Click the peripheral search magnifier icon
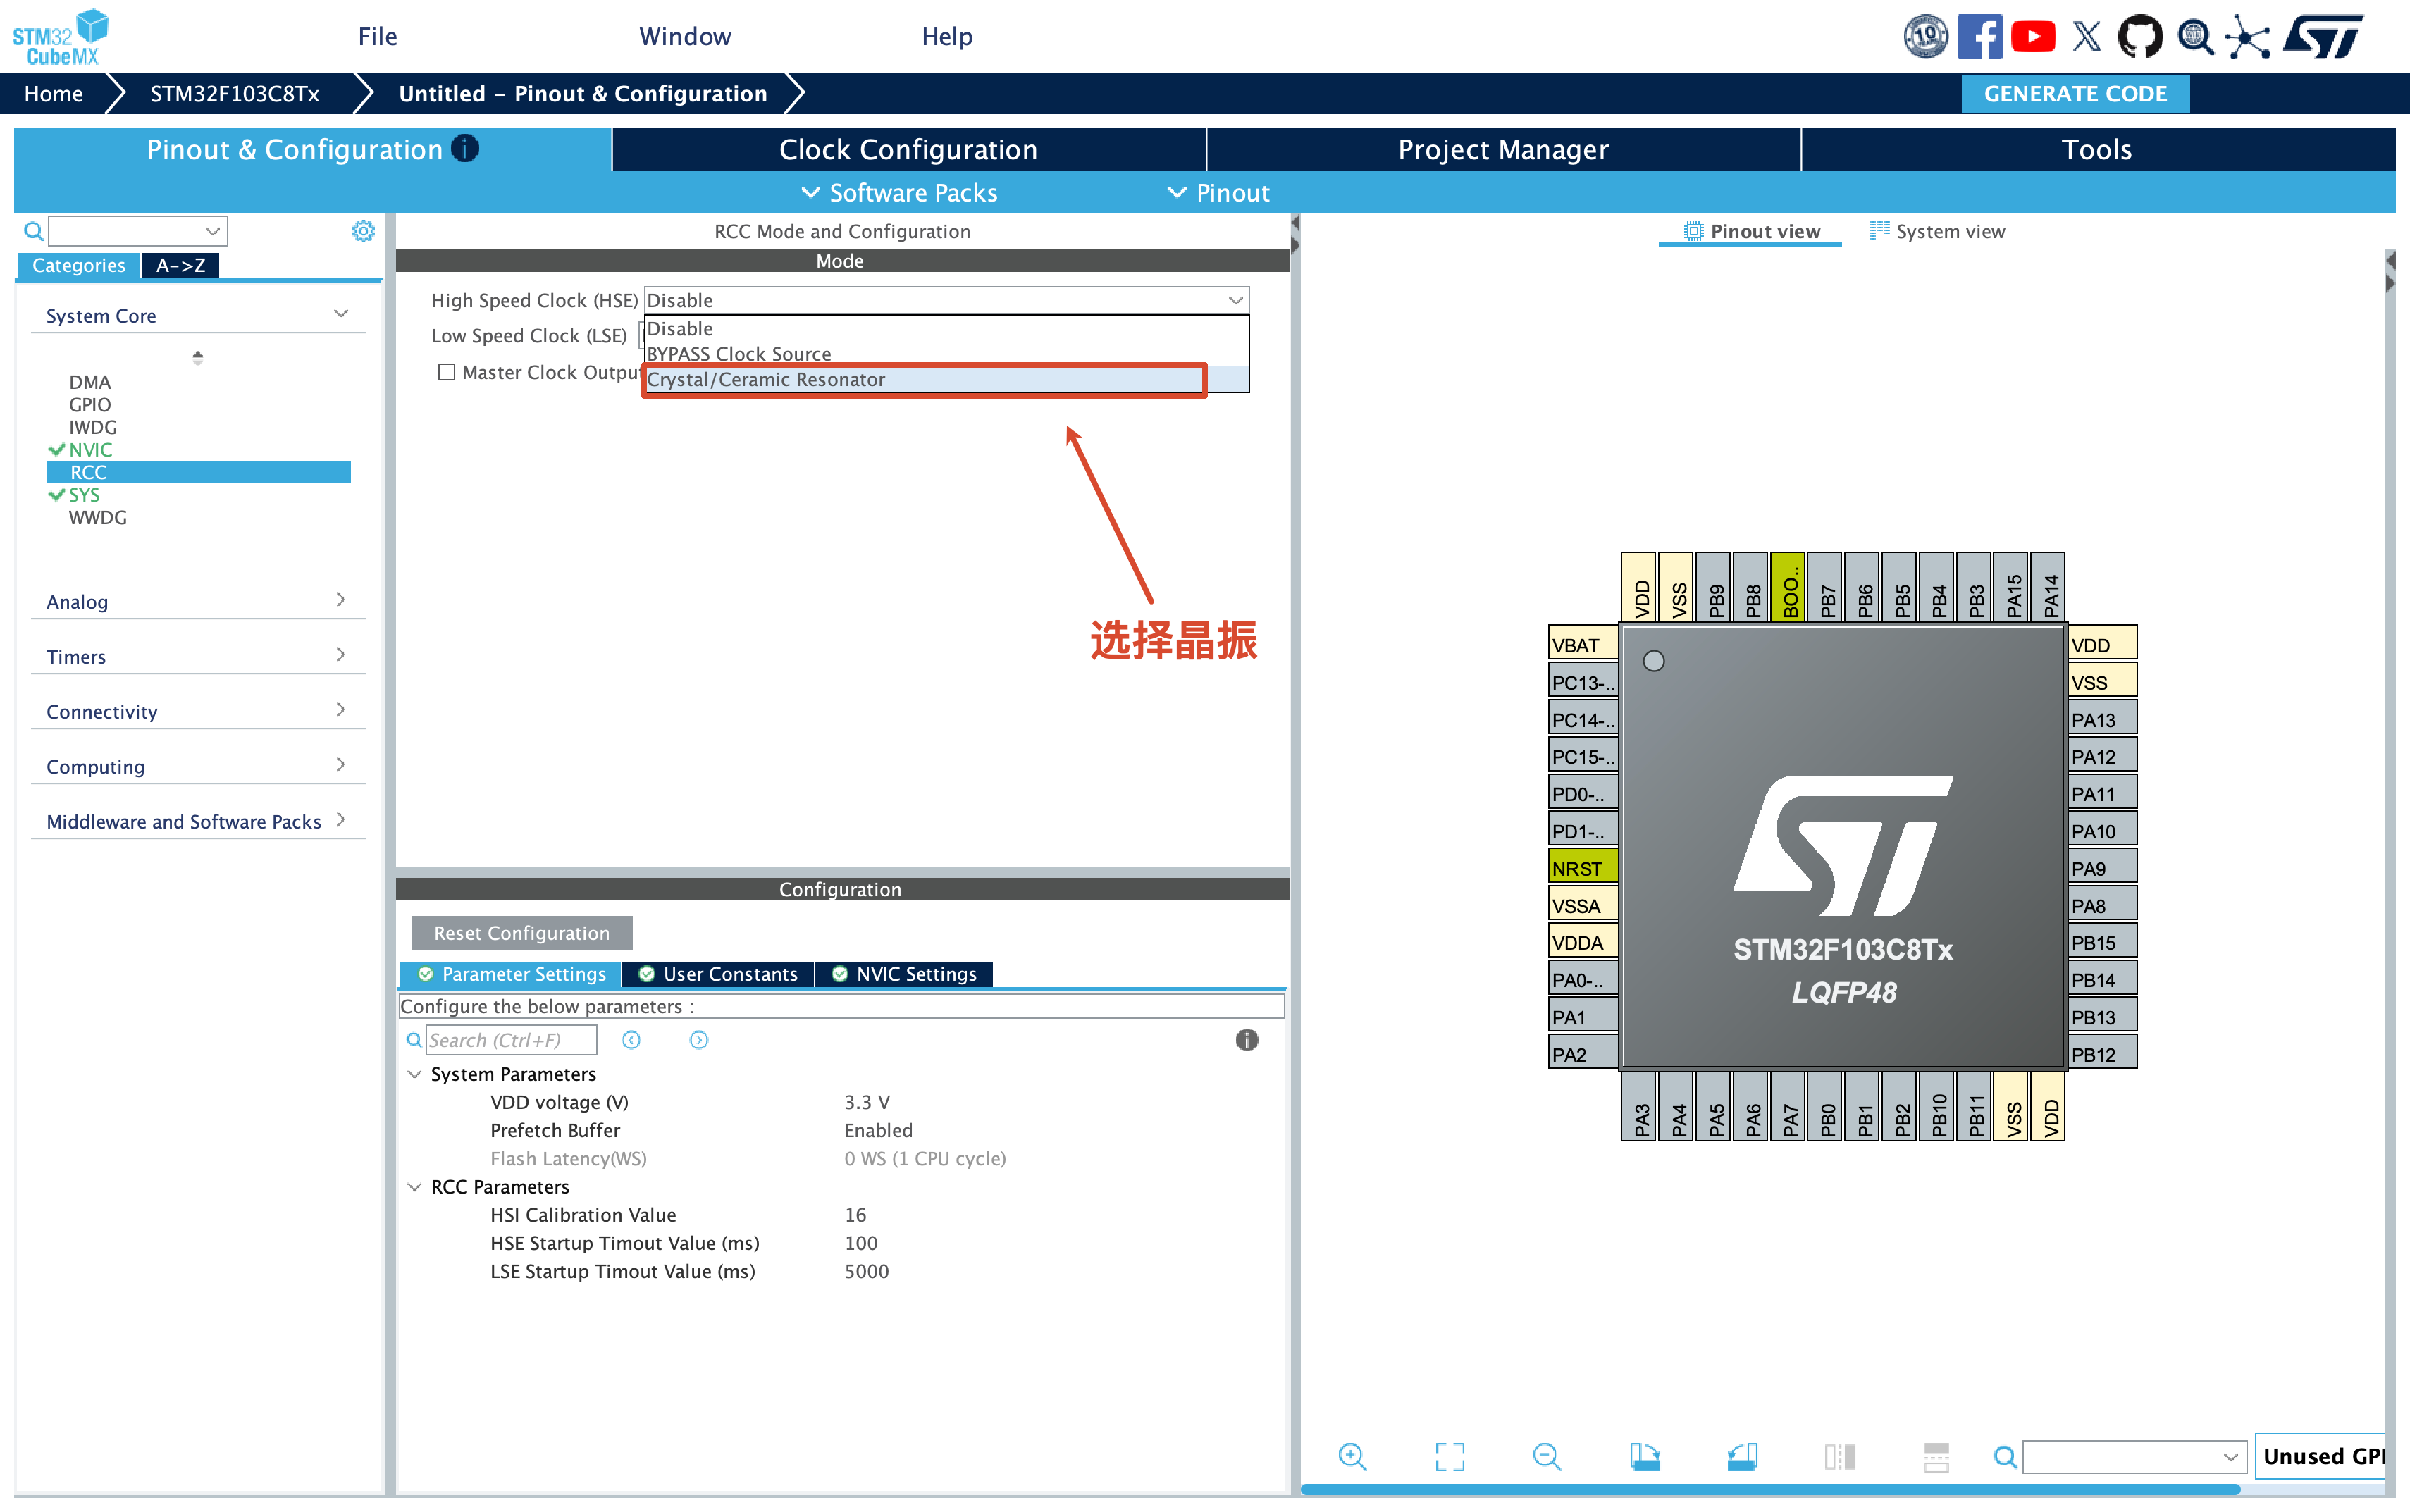Viewport: 2410px width, 1512px height. pyautogui.click(x=33, y=231)
